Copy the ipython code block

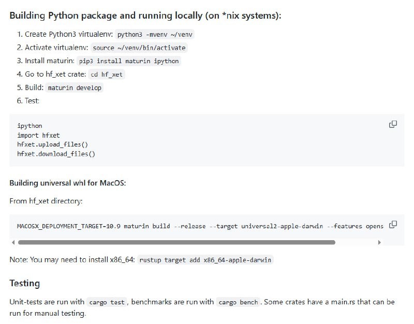point(393,124)
